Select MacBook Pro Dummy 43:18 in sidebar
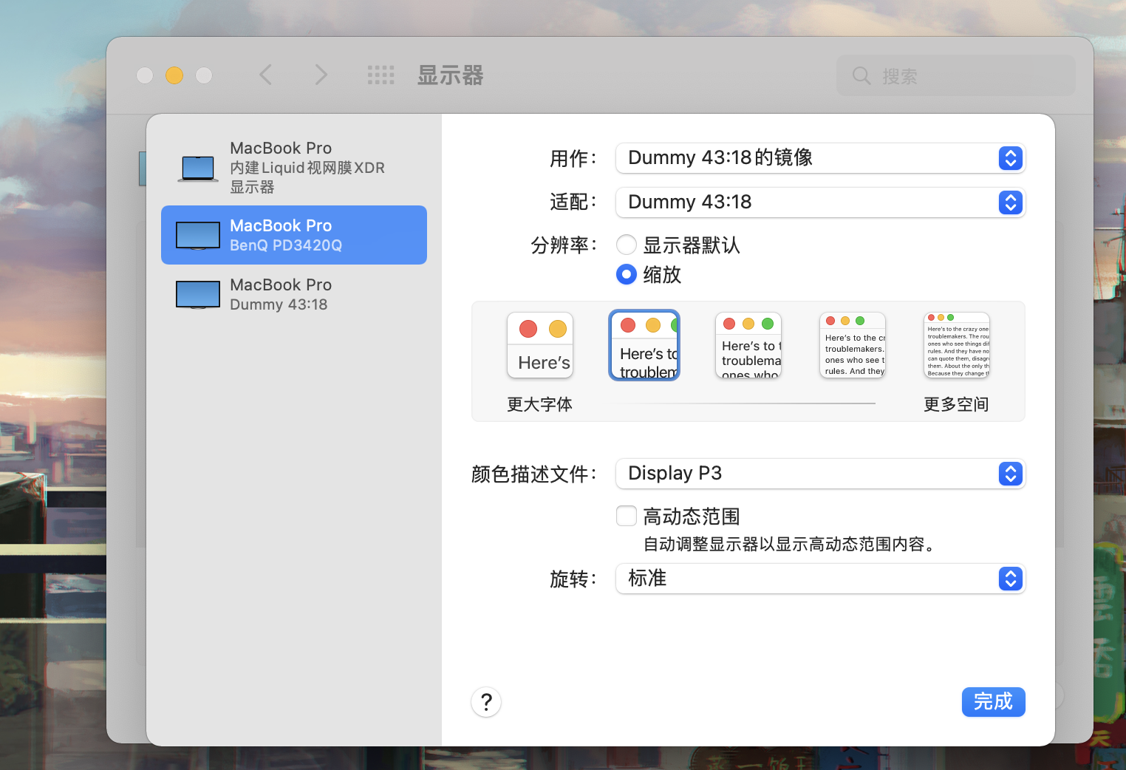The height and width of the screenshot is (770, 1126). [294, 294]
